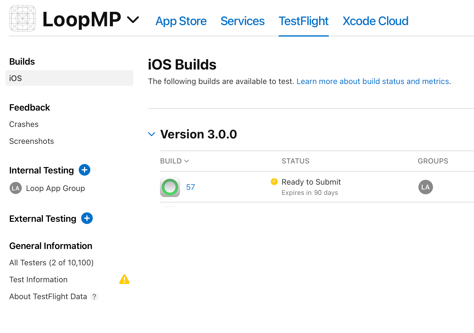Click the Internal Testing heading
The height and width of the screenshot is (333, 474).
(x=42, y=170)
